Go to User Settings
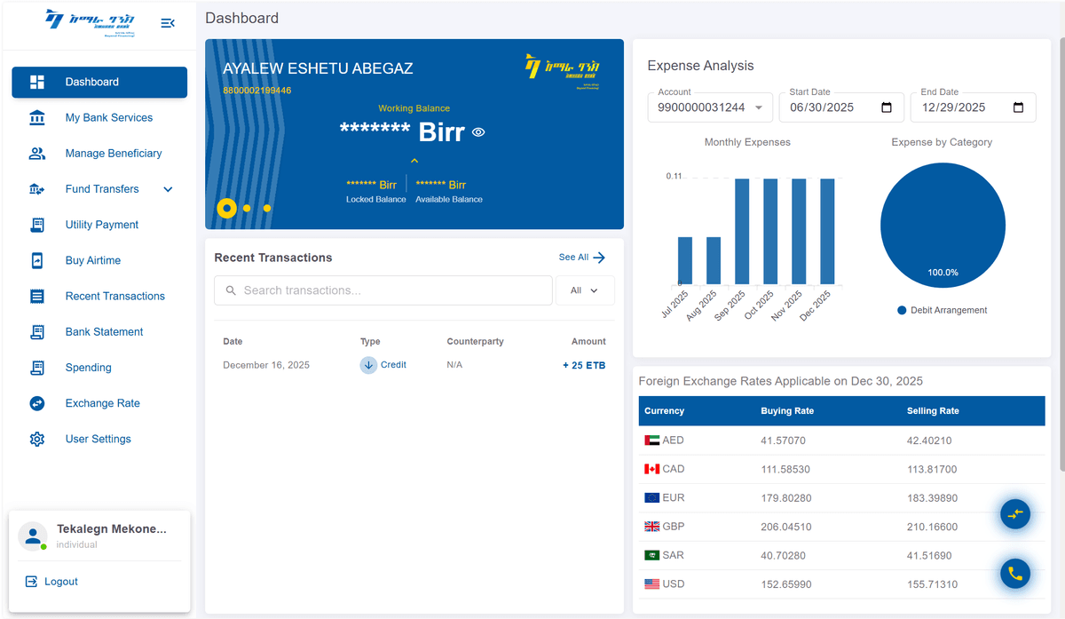The width and height of the screenshot is (1065, 619). click(x=97, y=438)
